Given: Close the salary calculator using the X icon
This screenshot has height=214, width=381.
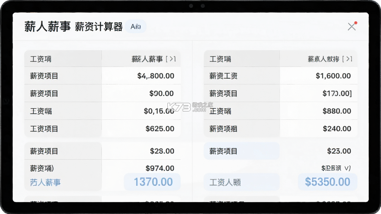Looking at the screenshot, I should (x=352, y=27).
